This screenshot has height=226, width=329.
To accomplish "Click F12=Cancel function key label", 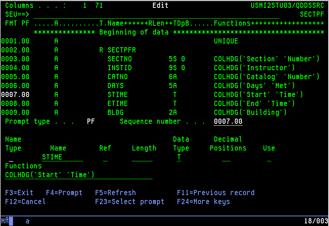I will click(x=25, y=201).
